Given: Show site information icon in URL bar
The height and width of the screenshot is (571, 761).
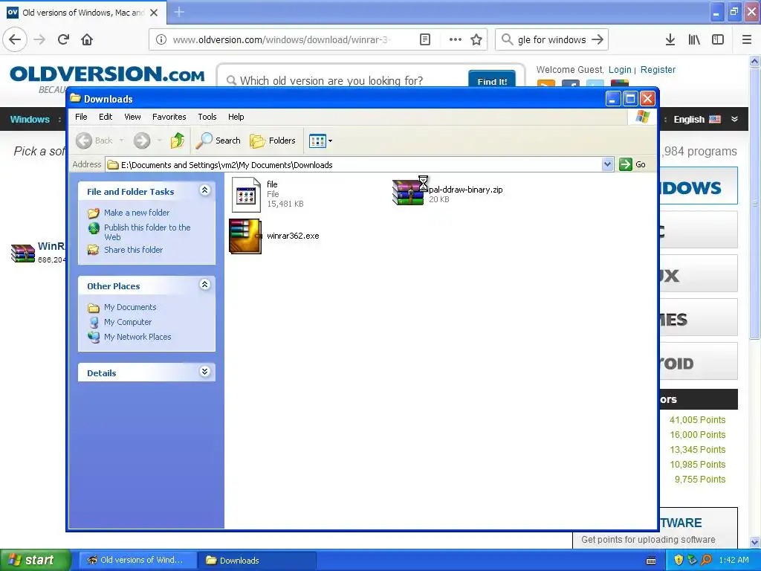Looking at the screenshot, I should coord(161,39).
